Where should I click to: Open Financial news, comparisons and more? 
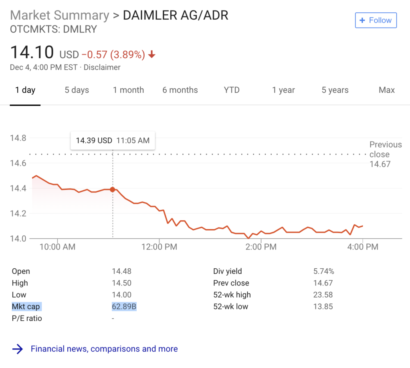pos(104,349)
